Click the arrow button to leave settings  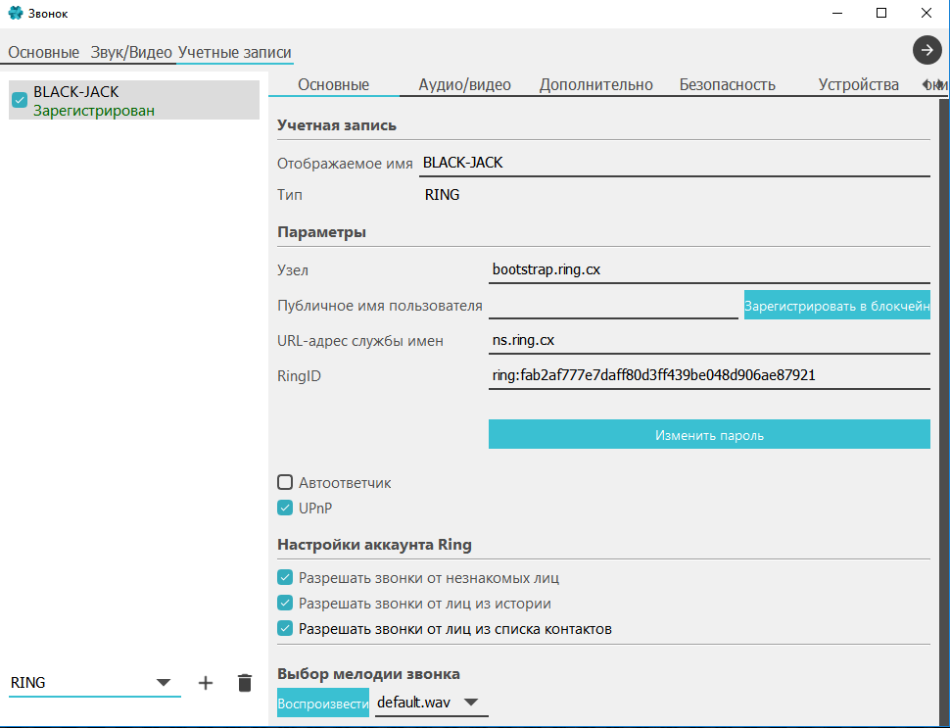pos(926,50)
